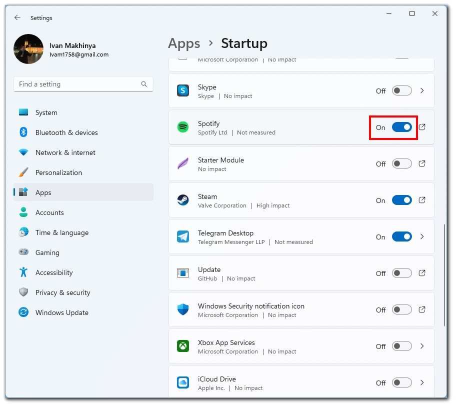Enable Starter Module startup toggle

pyautogui.click(x=402, y=163)
